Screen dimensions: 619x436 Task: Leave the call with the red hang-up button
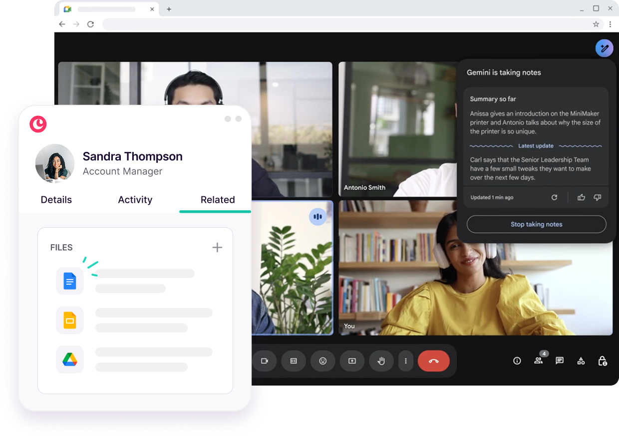(x=433, y=361)
